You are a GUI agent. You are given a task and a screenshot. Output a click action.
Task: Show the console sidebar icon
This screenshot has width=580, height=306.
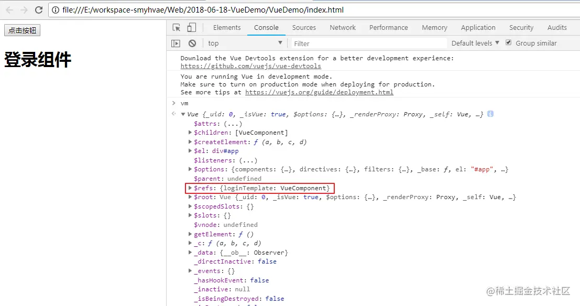pos(176,43)
